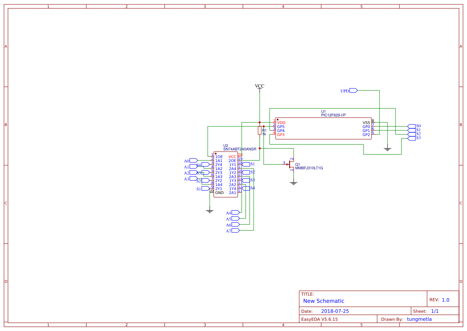Select the date 2018-07-25 in title block
This screenshot has width=467, height=331.
tap(336, 311)
